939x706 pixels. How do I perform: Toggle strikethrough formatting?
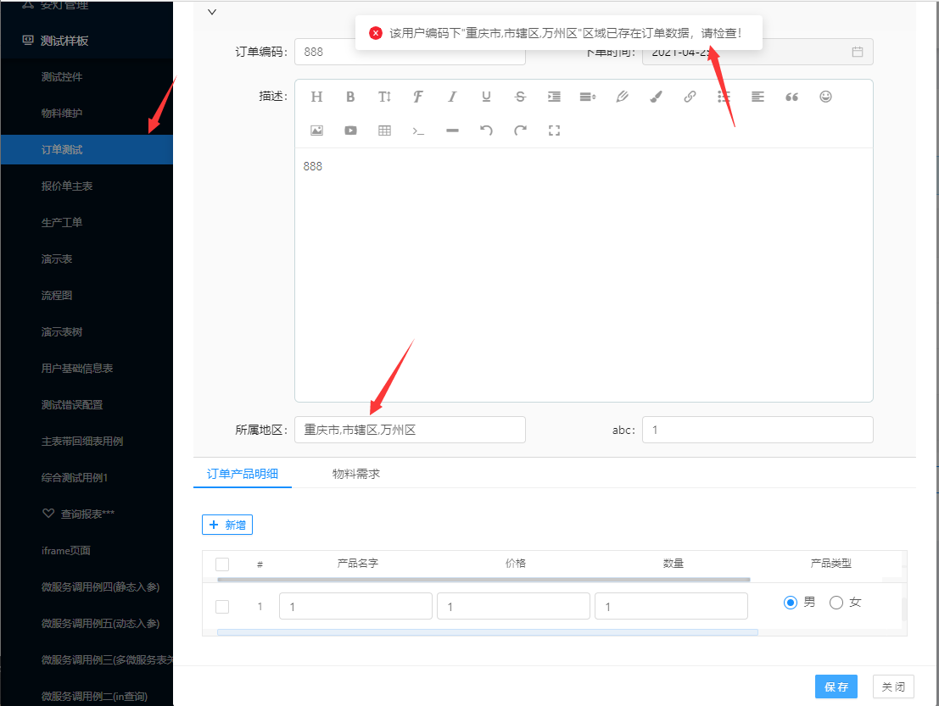click(520, 97)
